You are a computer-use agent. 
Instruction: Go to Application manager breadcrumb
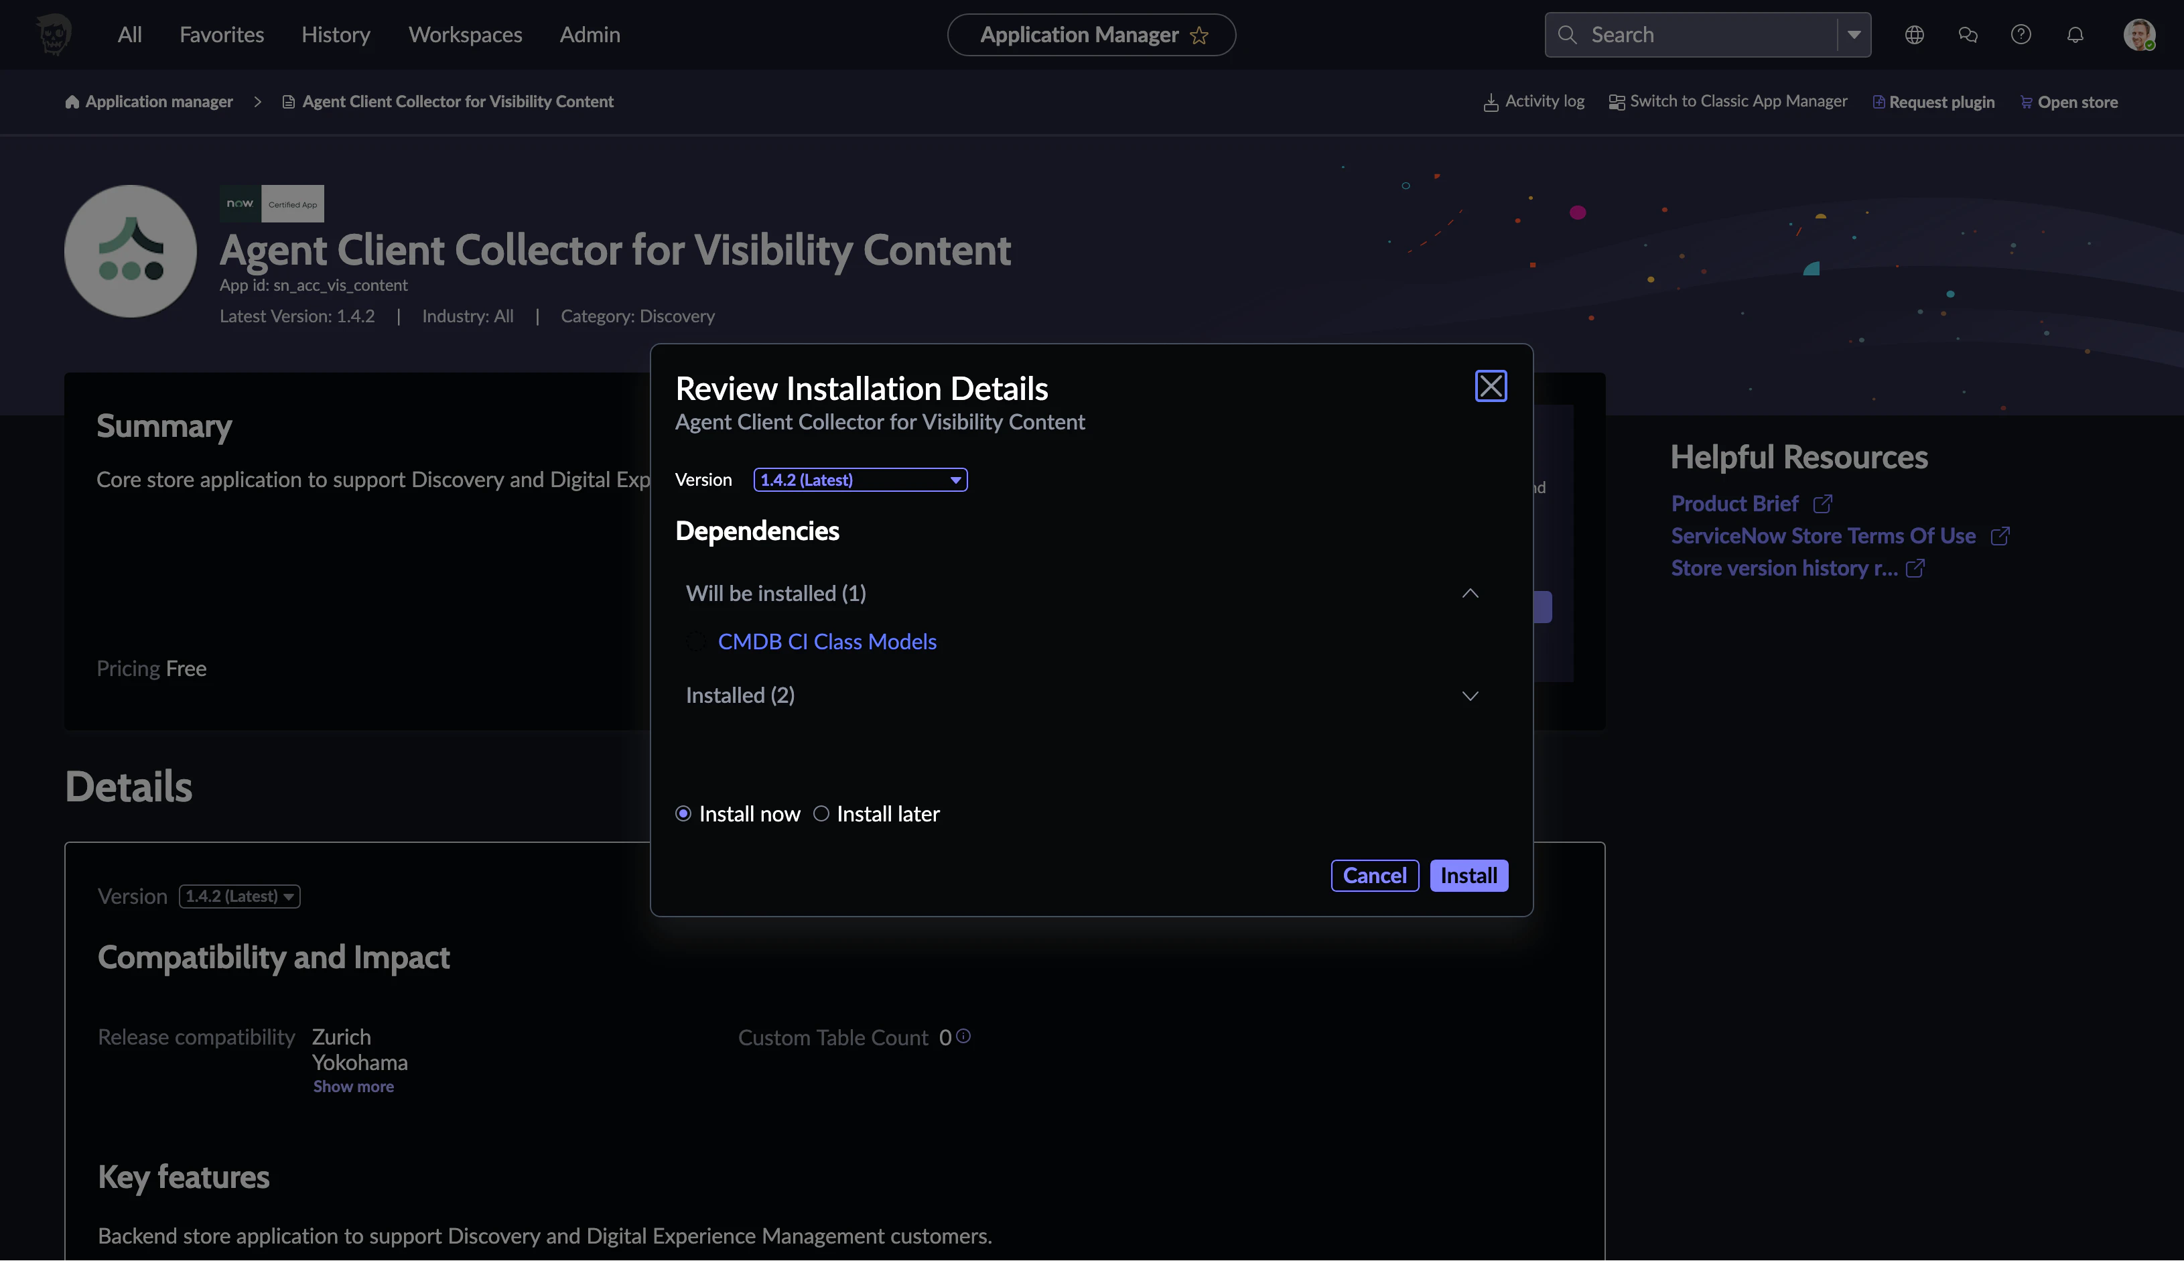coord(159,103)
